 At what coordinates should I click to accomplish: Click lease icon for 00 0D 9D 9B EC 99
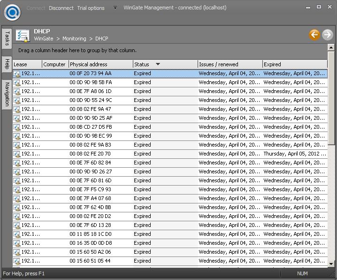click(17, 136)
